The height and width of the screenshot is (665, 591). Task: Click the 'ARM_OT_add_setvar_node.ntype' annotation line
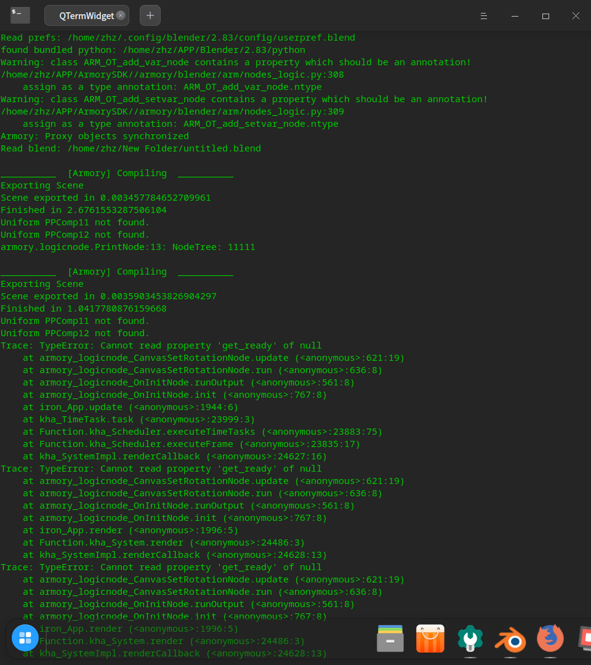[x=180, y=123]
